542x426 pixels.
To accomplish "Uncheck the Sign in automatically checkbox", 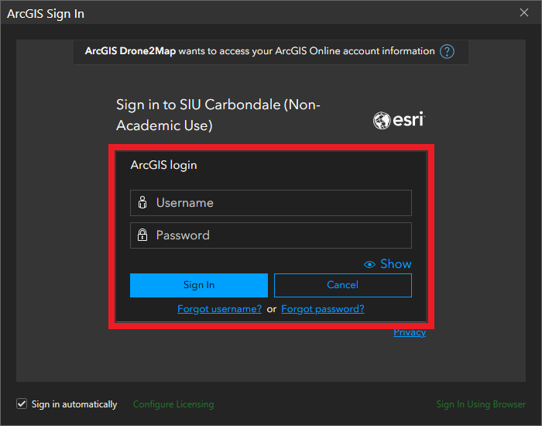I will pyautogui.click(x=22, y=404).
